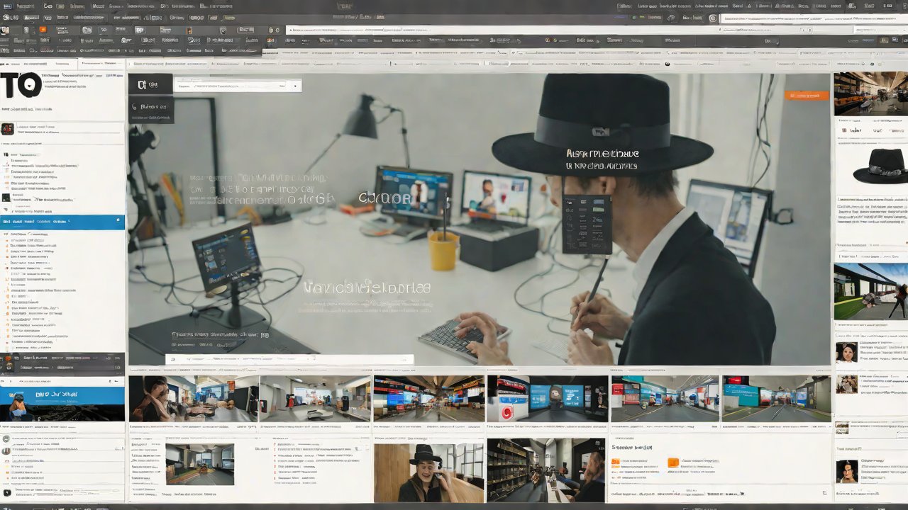Select the first thumbnail in the image strip
The height and width of the screenshot is (510, 908).
coord(194,399)
